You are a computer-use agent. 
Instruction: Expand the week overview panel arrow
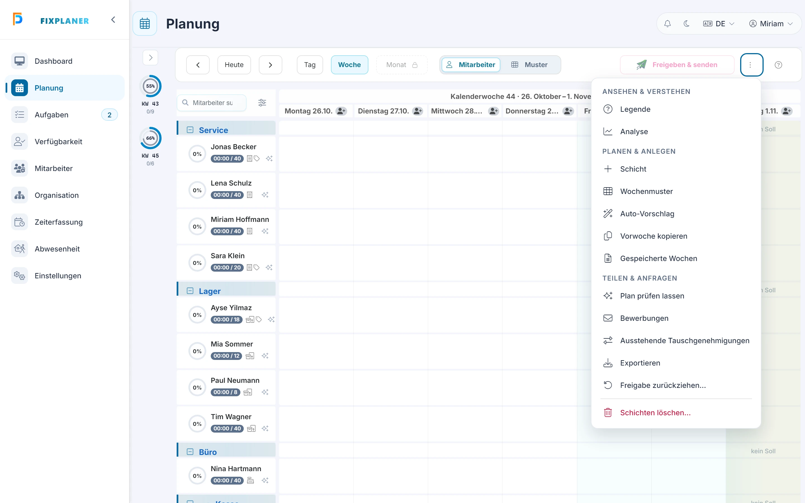click(150, 58)
